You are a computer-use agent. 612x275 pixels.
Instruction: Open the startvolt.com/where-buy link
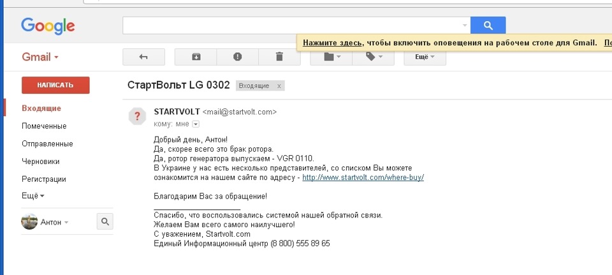coord(363,177)
